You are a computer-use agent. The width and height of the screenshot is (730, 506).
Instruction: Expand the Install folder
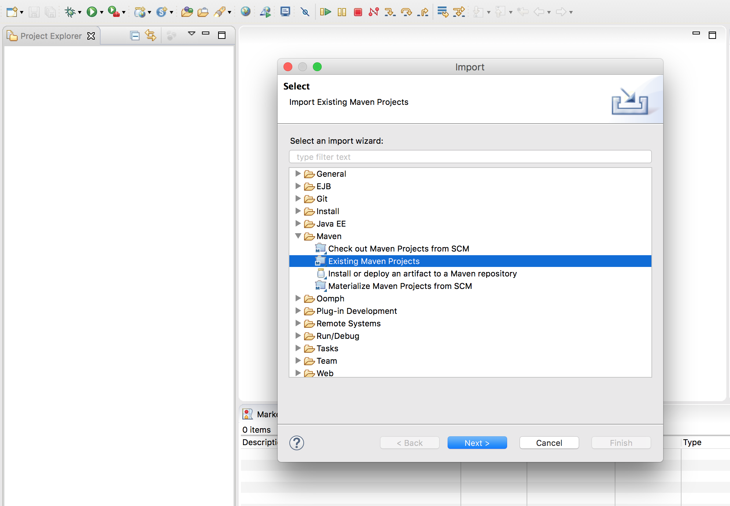[298, 211]
